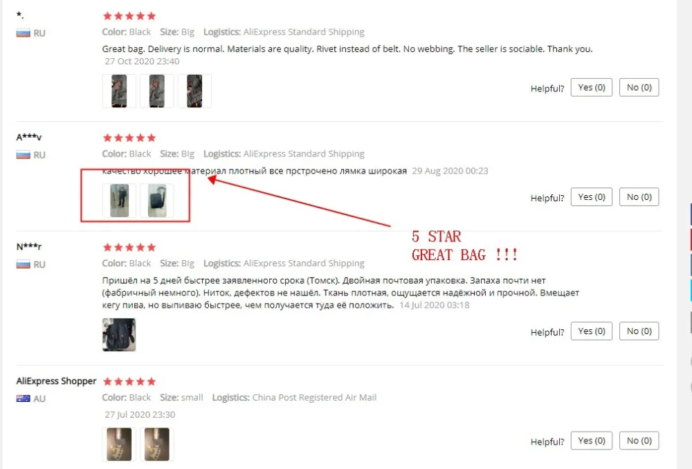Mark A***v review as helpful with Yes

[591, 196]
